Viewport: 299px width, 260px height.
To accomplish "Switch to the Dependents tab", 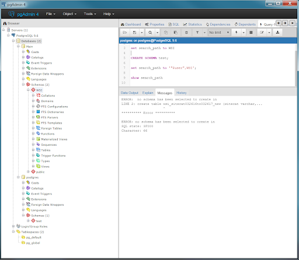I will click(245, 24).
